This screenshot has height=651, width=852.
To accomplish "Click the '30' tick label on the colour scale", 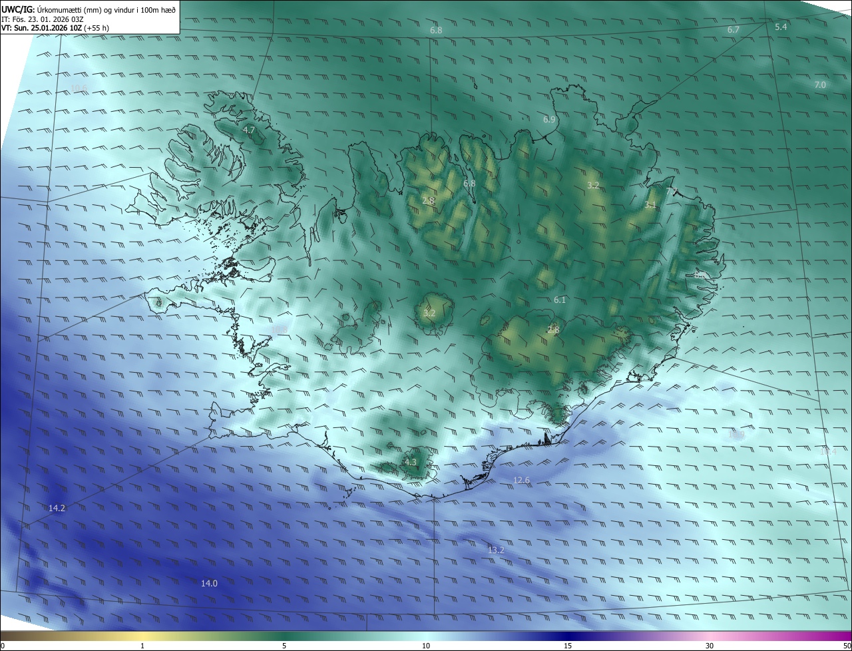I will click(710, 646).
